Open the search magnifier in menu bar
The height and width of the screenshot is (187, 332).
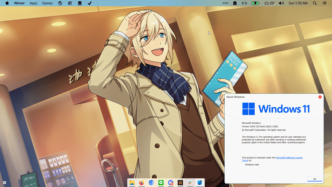pos(315,3)
